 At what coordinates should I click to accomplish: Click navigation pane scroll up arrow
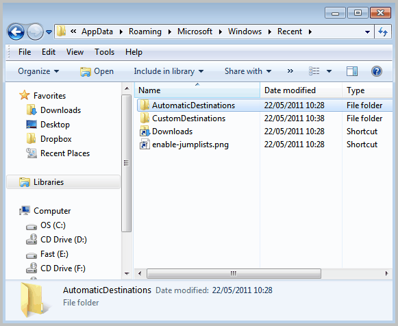click(127, 89)
